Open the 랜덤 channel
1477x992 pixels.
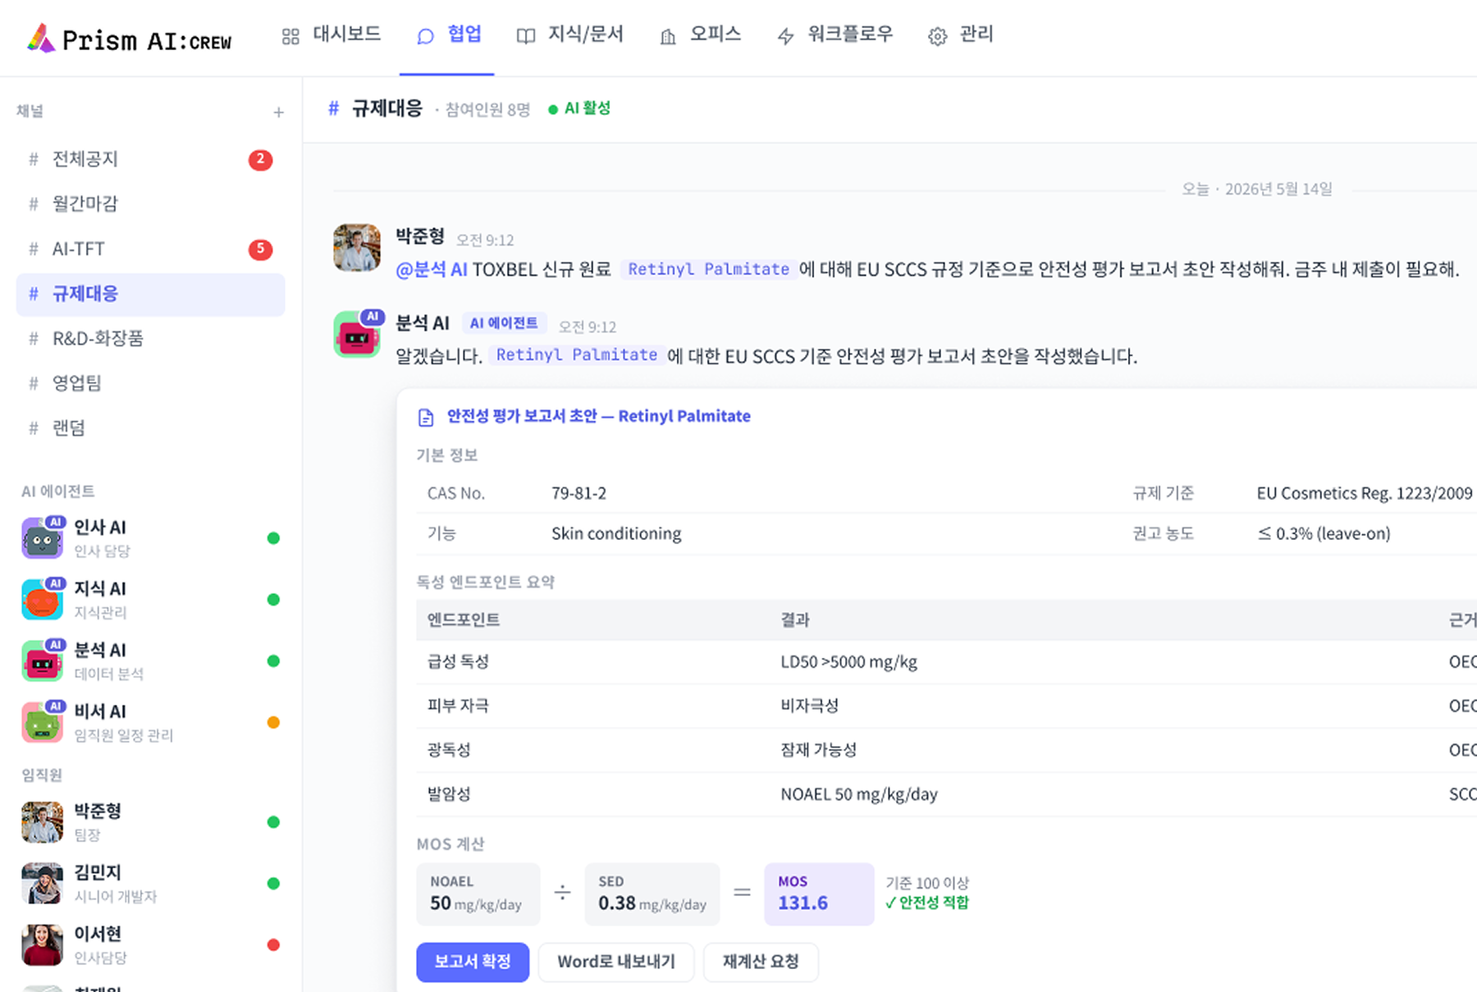pyautogui.click(x=151, y=427)
